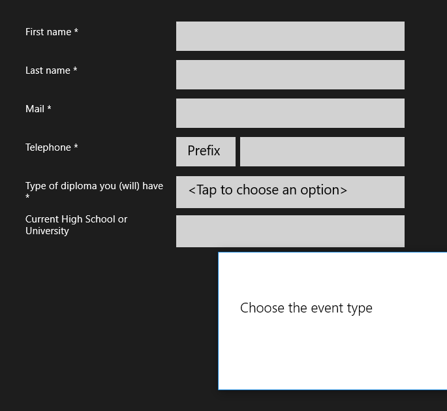Click the telephone number field beside Prefix

(x=322, y=151)
